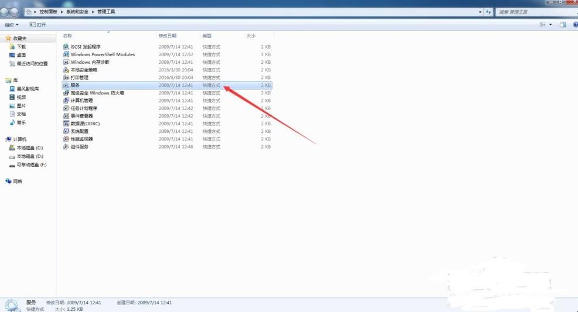578x312 pixels.
Task: Select the Windows PowerShell Modules icon
Action: click(66, 54)
